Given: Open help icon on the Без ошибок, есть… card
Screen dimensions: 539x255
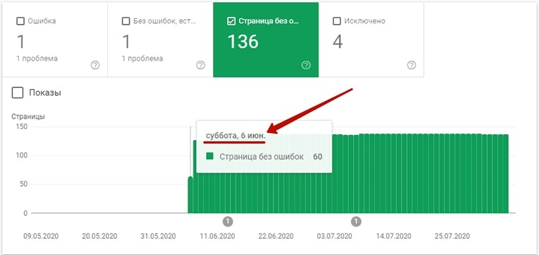Looking at the screenshot, I should (200, 65).
